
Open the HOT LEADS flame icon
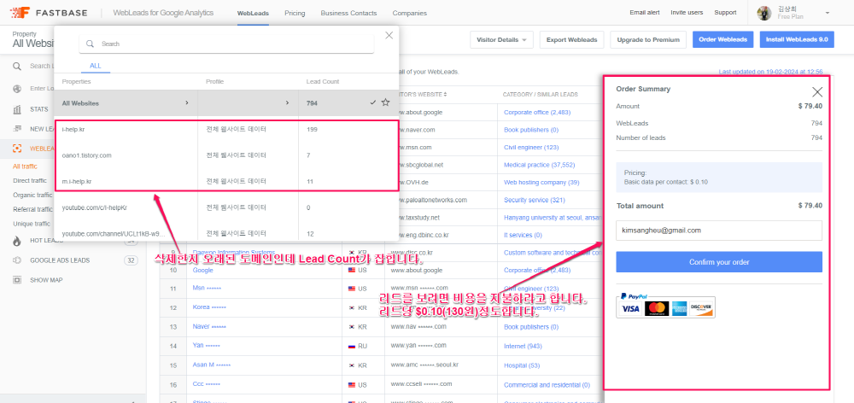click(x=17, y=241)
